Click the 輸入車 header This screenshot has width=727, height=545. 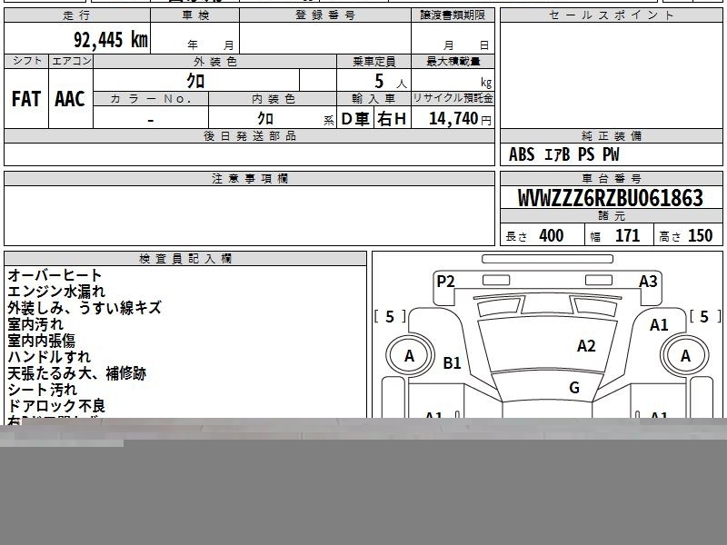[373, 99]
